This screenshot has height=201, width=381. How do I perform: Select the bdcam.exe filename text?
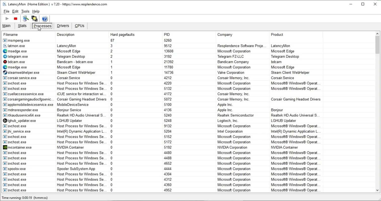[16, 62]
